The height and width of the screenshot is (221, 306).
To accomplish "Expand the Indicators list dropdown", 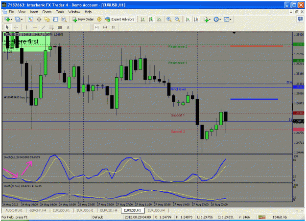I will click(x=210, y=19).
